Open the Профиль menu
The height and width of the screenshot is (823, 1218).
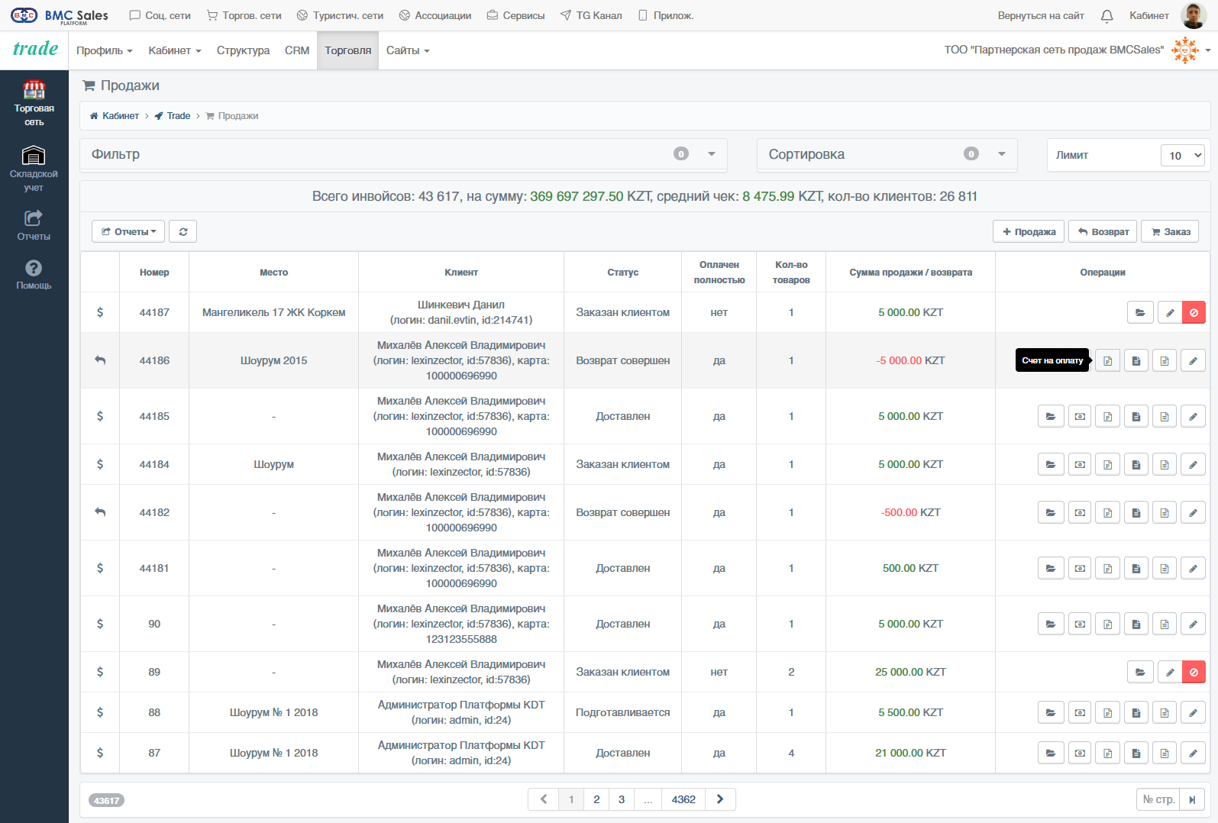(x=105, y=50)
